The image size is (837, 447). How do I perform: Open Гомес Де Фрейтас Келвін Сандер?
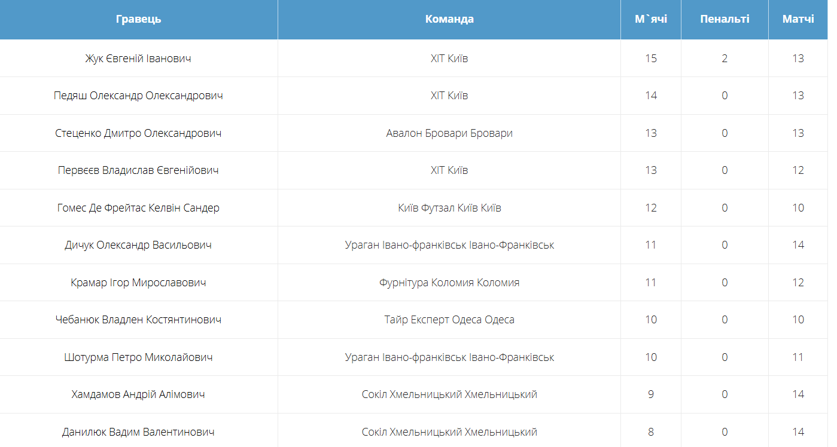coord(138,208)
